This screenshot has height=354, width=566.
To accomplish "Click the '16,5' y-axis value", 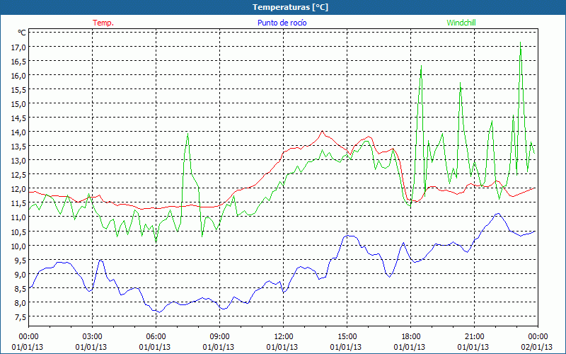I will 19,62.
